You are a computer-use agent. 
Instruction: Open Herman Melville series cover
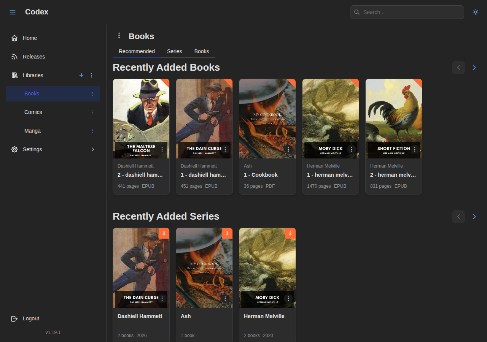[x=267, y=268]
